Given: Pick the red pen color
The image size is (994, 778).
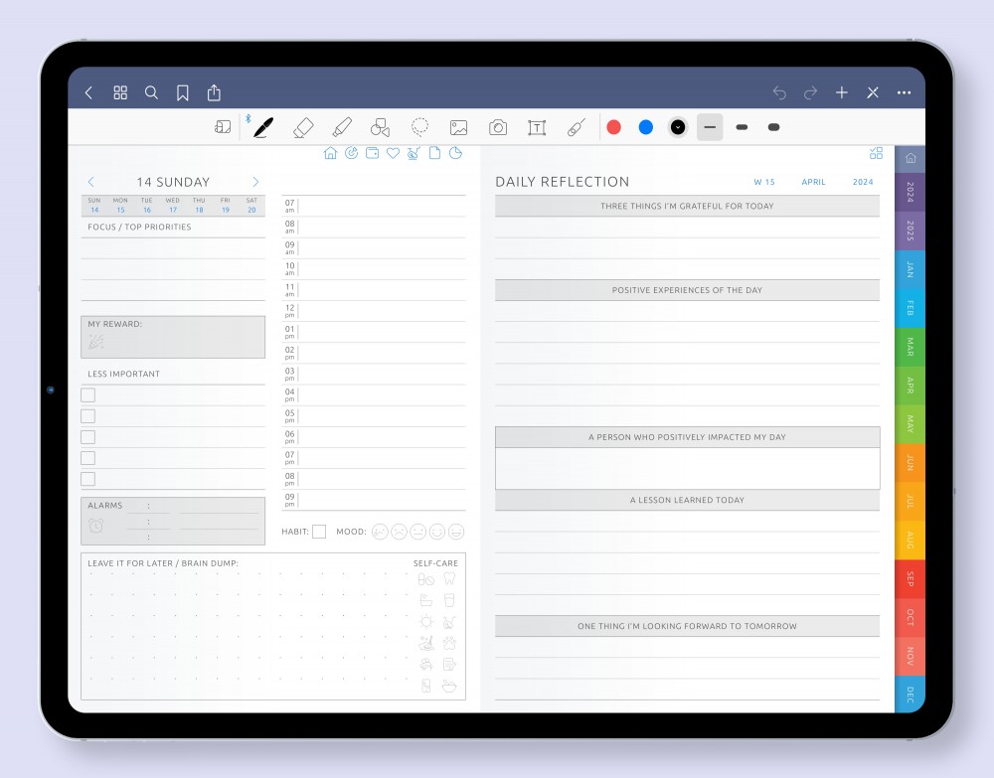Looking at the screenshot, I should (x=613, y=127).
